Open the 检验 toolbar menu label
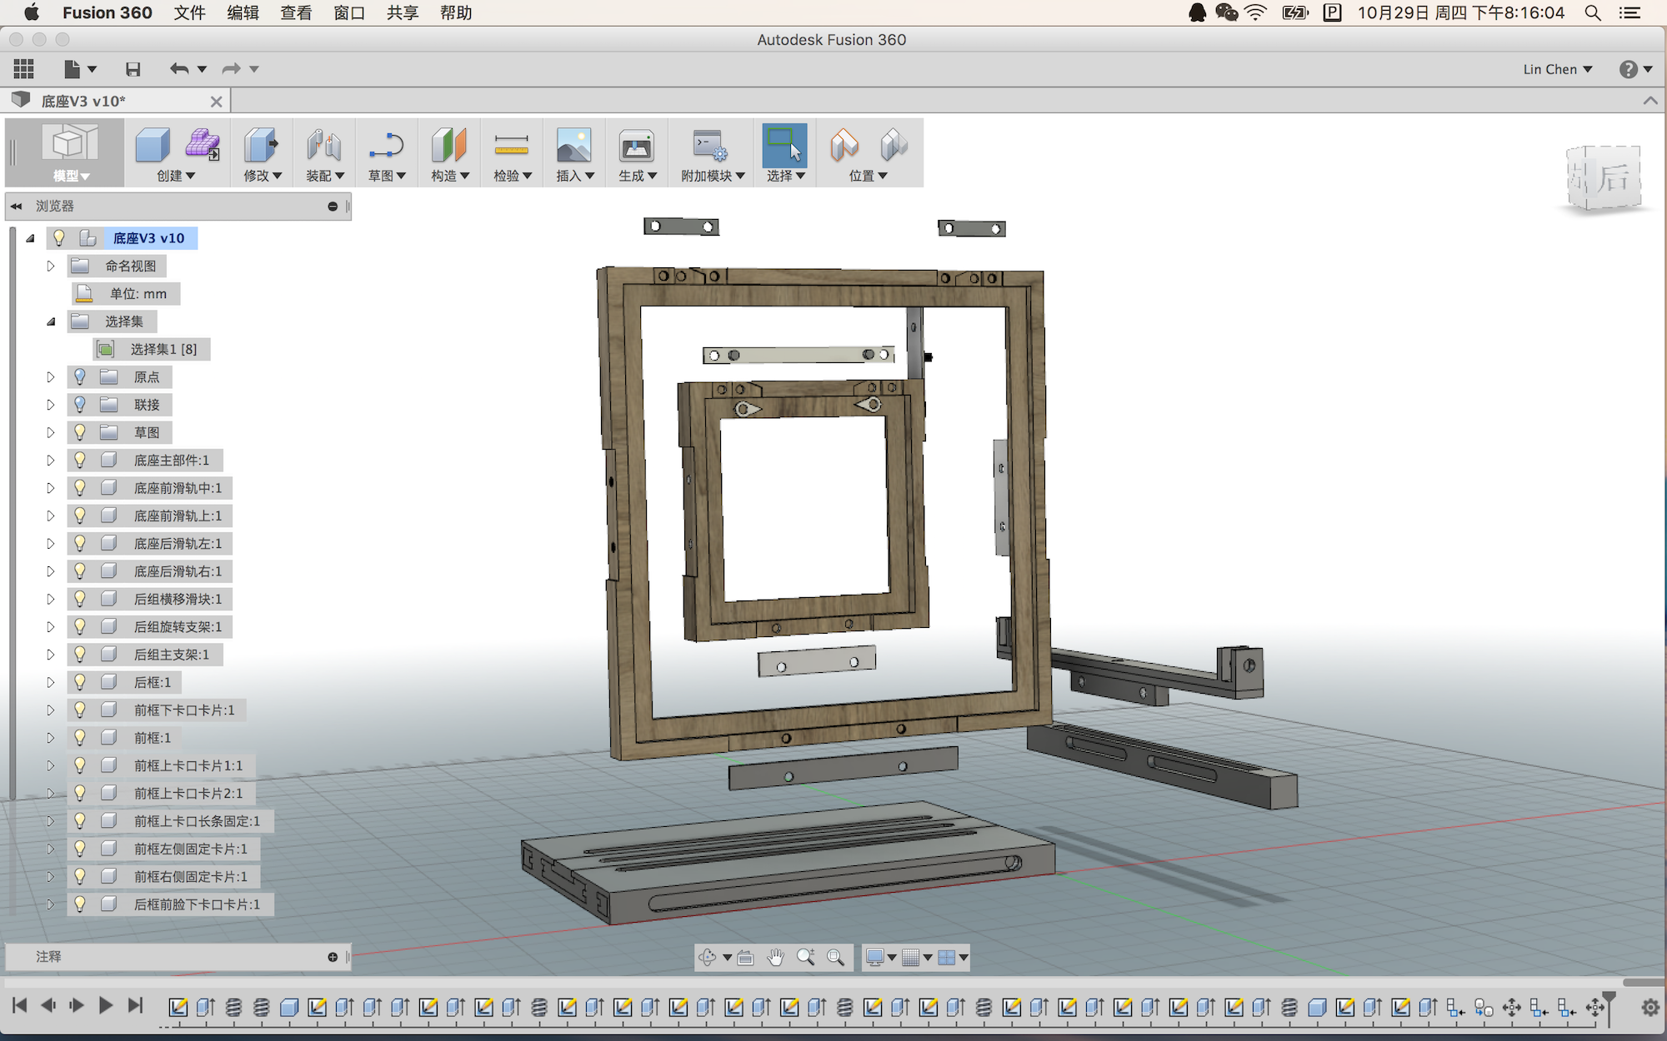This screenshot has width=1667, height=1041. pyautogui.click(x=513, y=176)
